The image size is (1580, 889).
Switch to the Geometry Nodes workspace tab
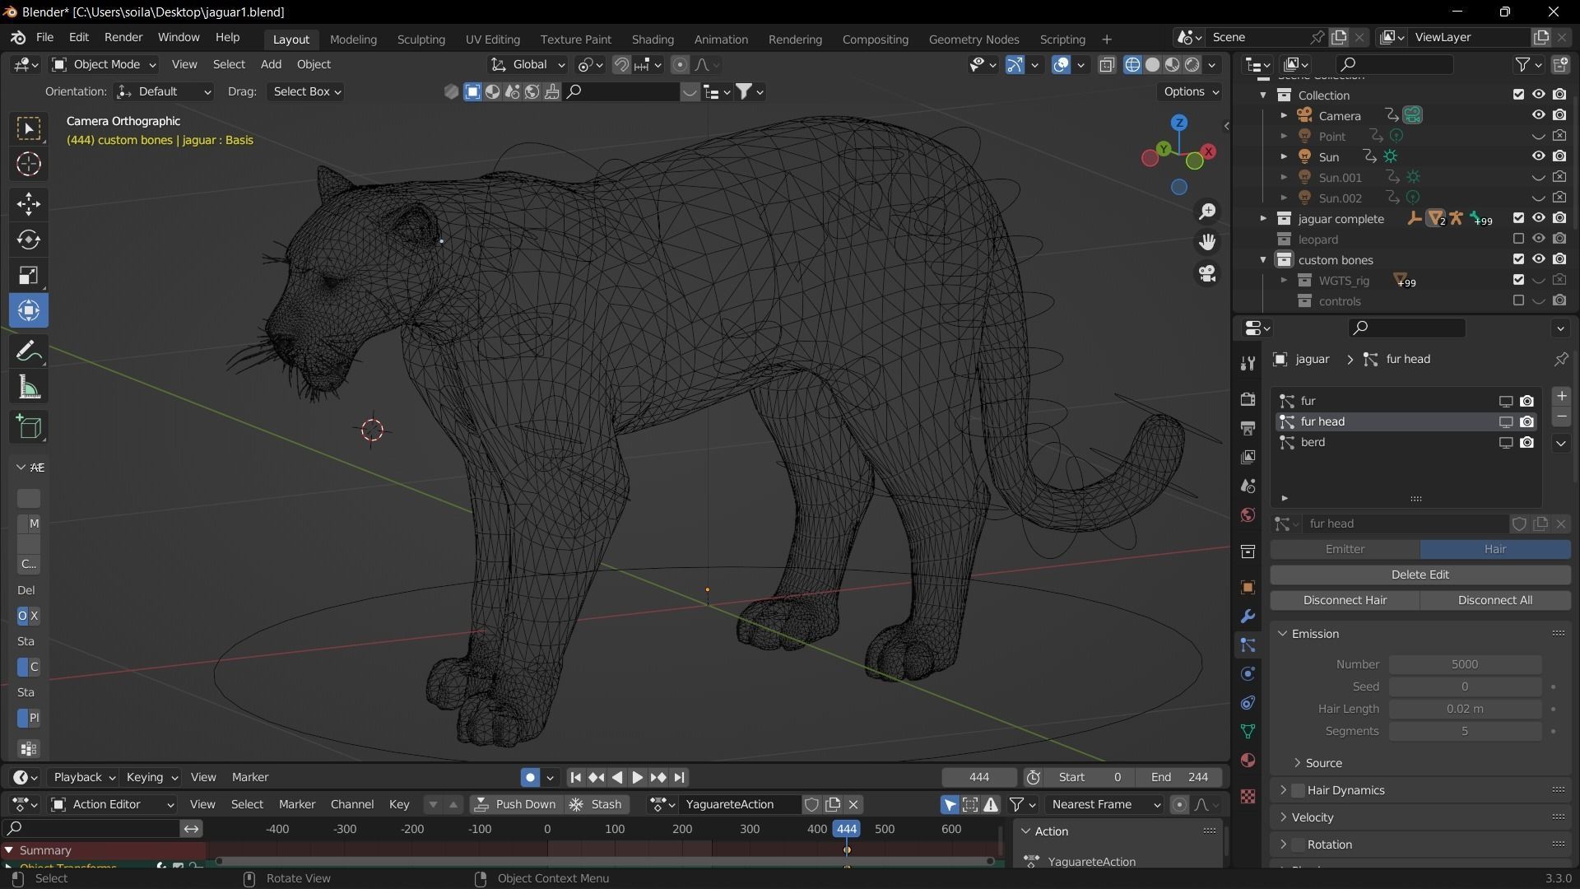(974, 40)
